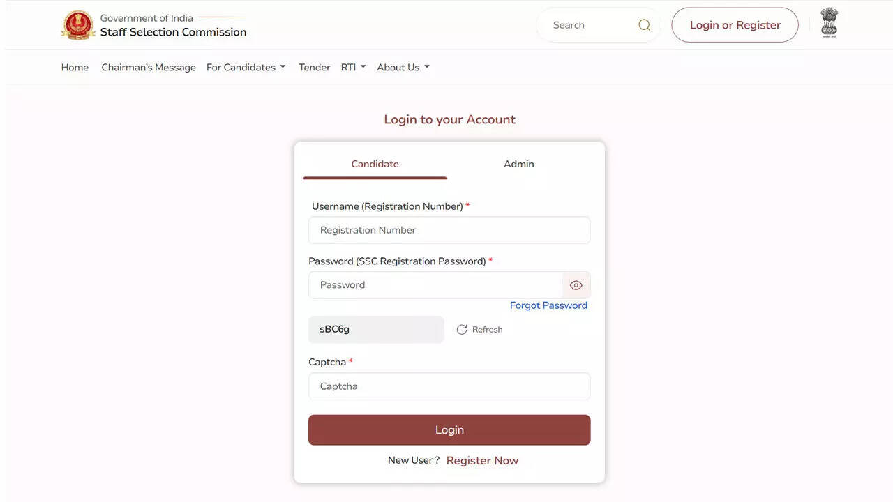The image size is (893, 502).
Task: Toggle password visibility with the eye icon
Action: [x=576, y=285]
